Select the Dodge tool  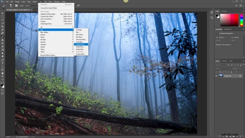2,57
